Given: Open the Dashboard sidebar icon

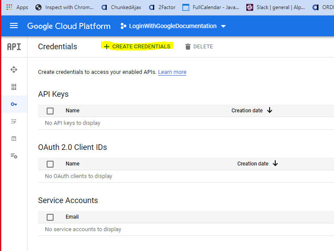Looking at the screenshot, I should coord(14,70).
